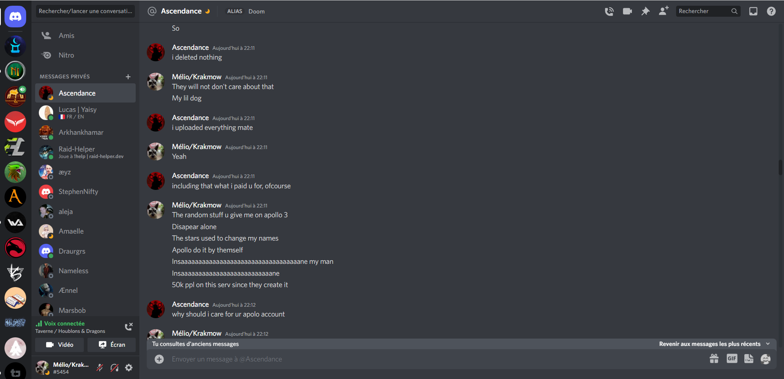Image resolution: width=784 pixels, height=379 pixels.
Task: Share screen with Écran button
Action: click(x=112, y=345)
